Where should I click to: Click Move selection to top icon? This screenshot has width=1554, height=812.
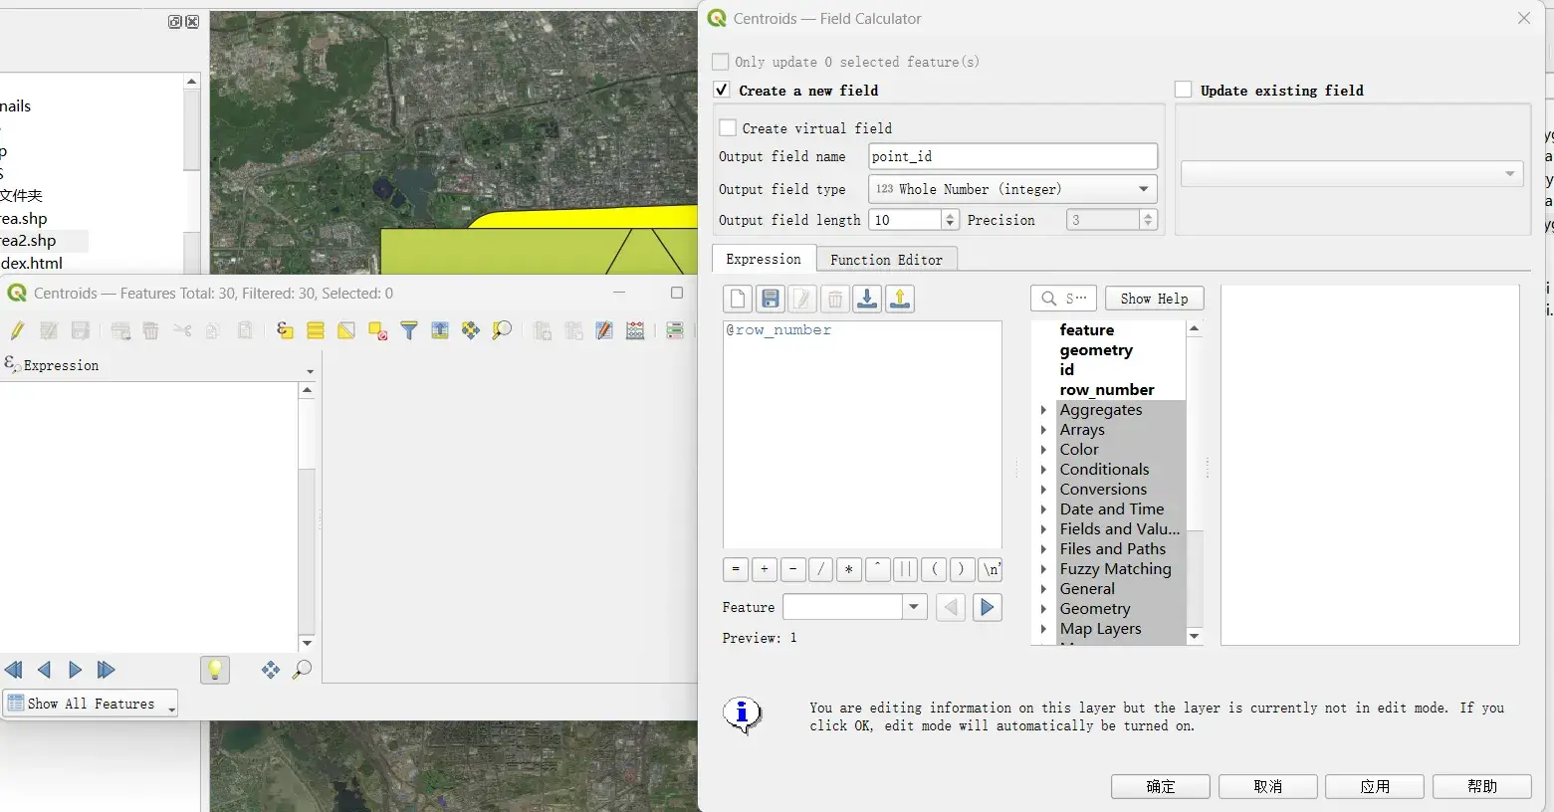click(440, 330)
